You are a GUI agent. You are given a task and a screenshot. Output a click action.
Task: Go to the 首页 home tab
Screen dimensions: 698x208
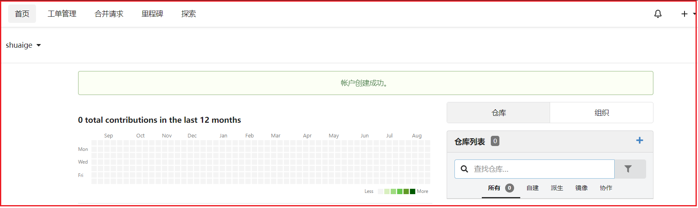[x=22, y=14]
